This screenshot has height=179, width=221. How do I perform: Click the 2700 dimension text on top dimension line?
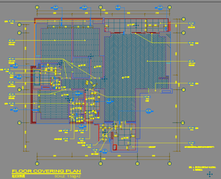coord(157,13)
